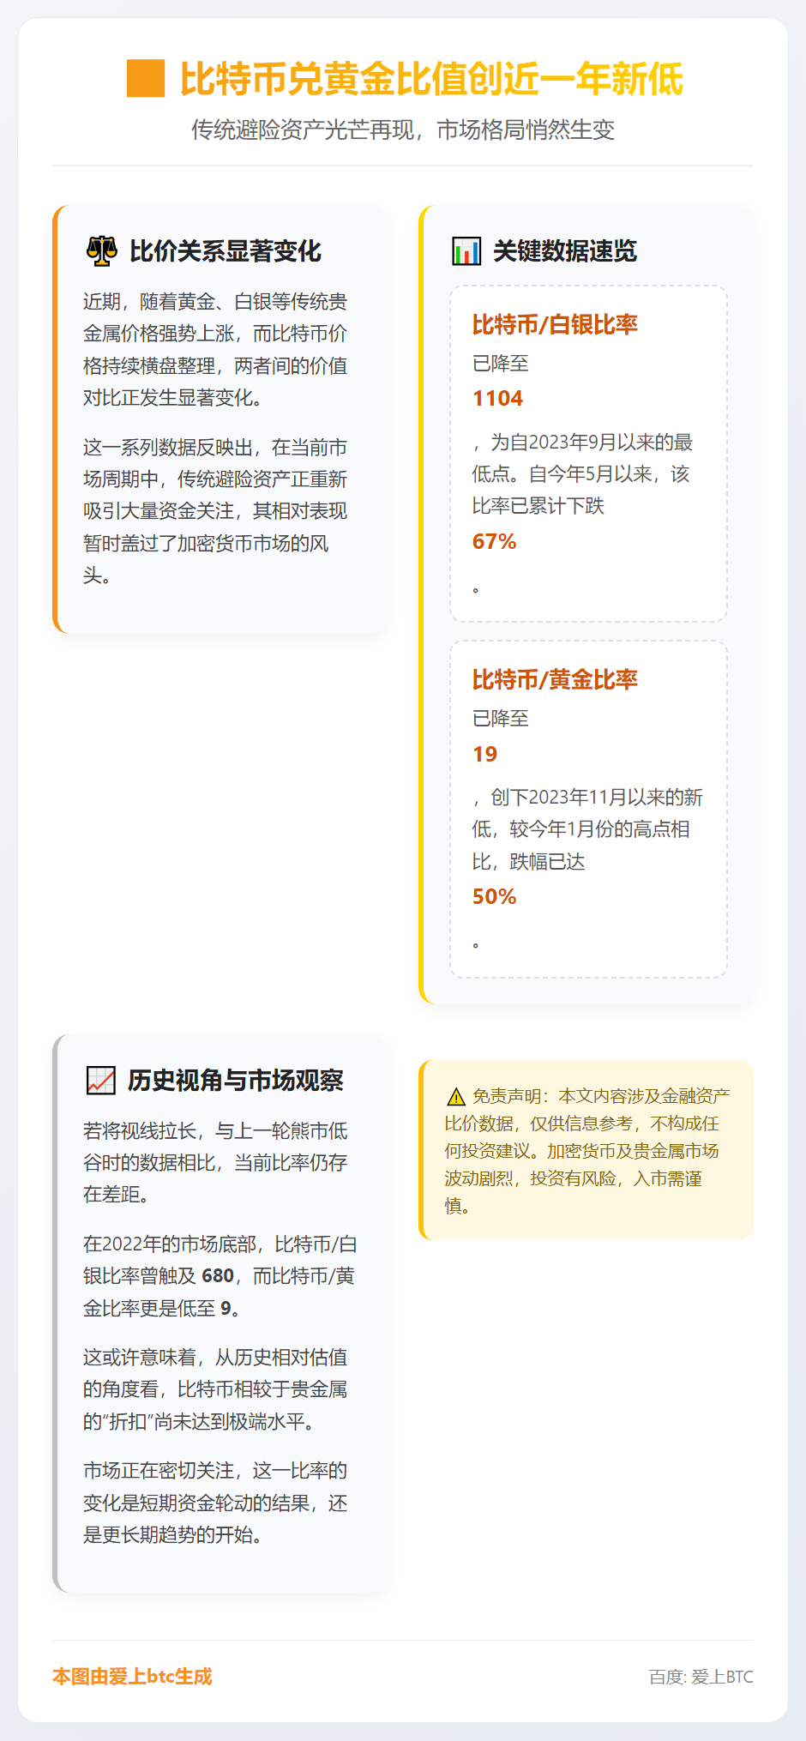Click footer text 百度: 爱上BTC

pyautogui.click(x=701, y=1677)
